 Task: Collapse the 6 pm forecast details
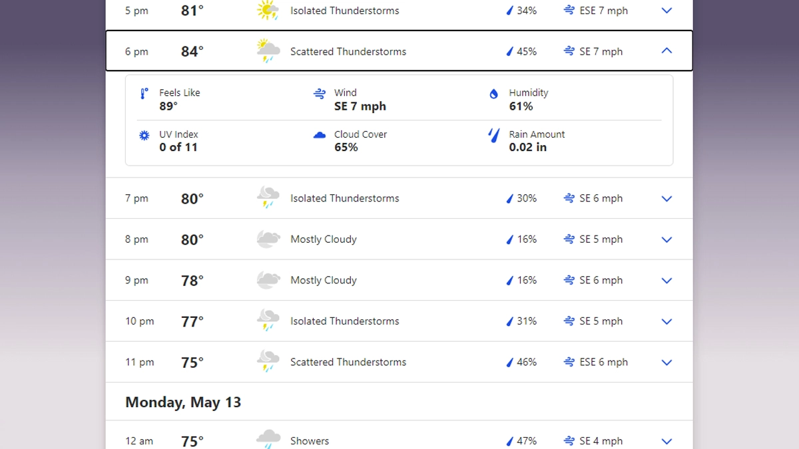[666, 51]
